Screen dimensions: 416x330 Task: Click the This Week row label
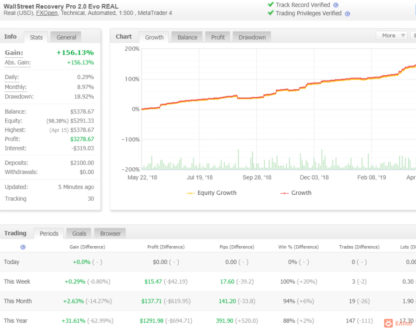pyautogui.click(x=17, y=281)
